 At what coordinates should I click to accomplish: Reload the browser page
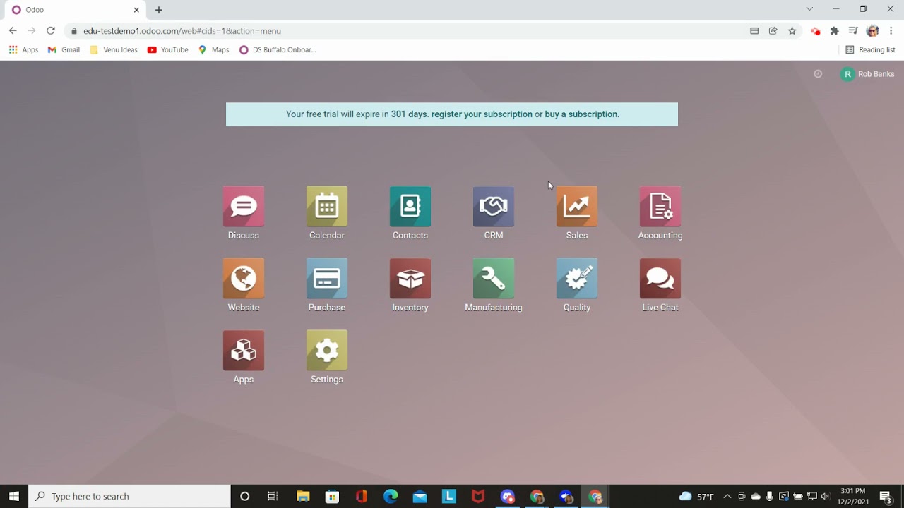pyautogui.click(x=51, y=31)
